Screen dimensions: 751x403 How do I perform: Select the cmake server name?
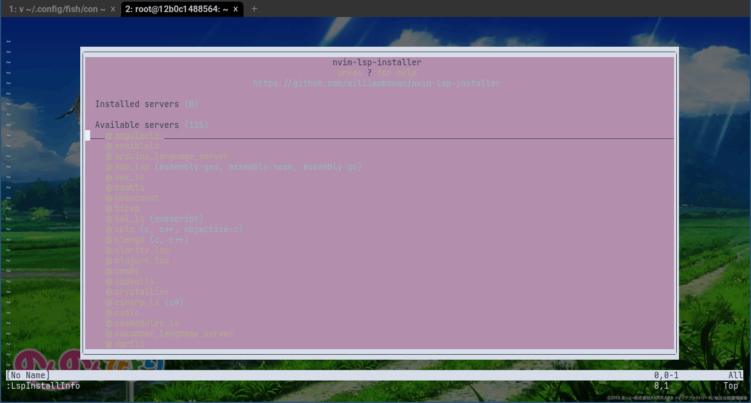[127, 271]
